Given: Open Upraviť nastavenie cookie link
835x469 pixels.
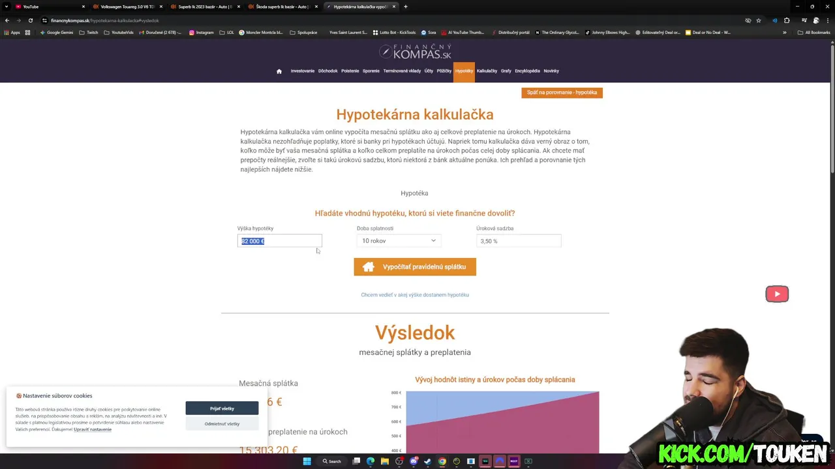Looking at the screenshot, I should [93, 429].
